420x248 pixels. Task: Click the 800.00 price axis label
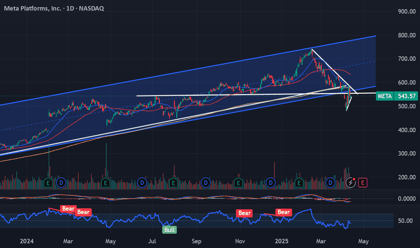[x=406, y=35]
